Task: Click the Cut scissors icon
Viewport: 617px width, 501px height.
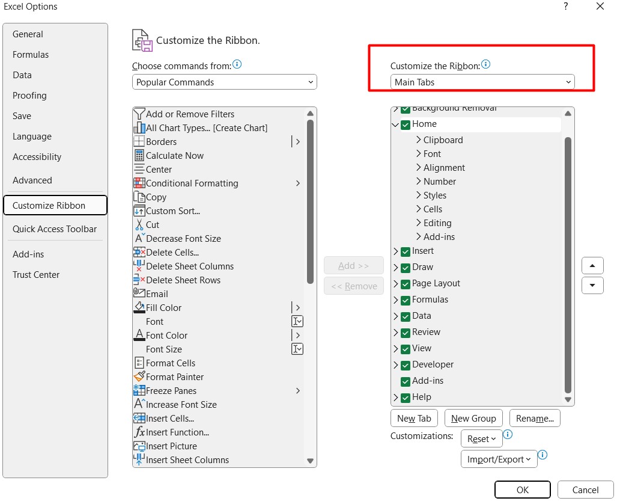Action: pos(139,224)
